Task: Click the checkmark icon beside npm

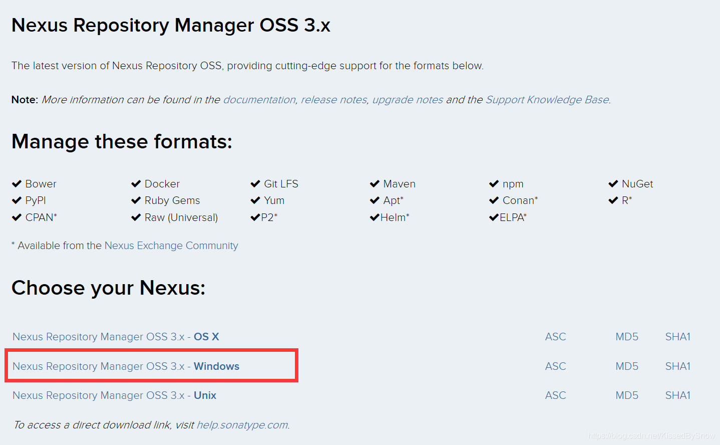Action: (494, 184)
